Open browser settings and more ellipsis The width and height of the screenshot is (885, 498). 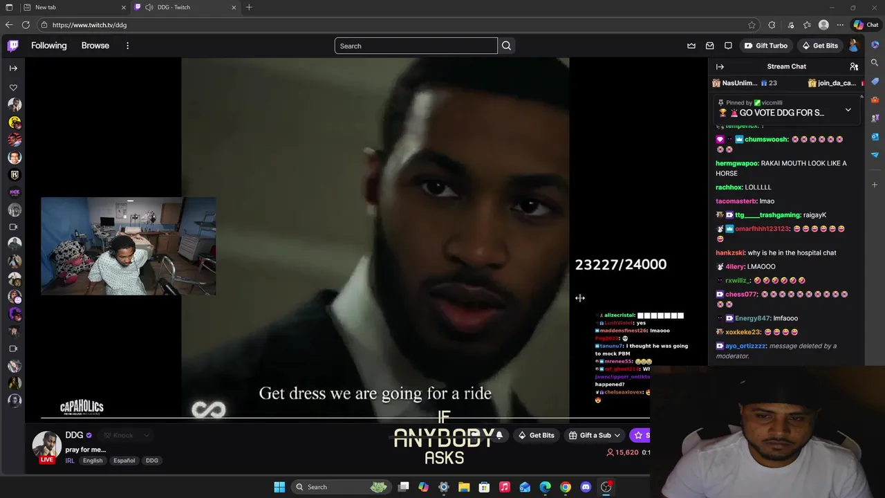coord(840,25)
